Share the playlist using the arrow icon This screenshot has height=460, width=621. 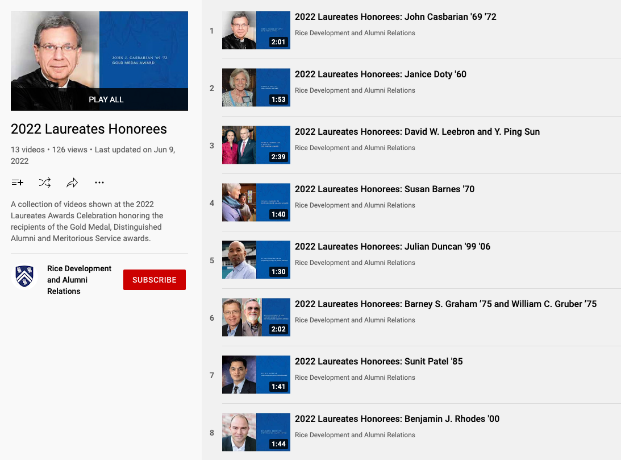coord(72,183)
